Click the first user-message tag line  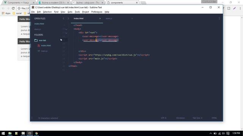[x=100, y=36]
